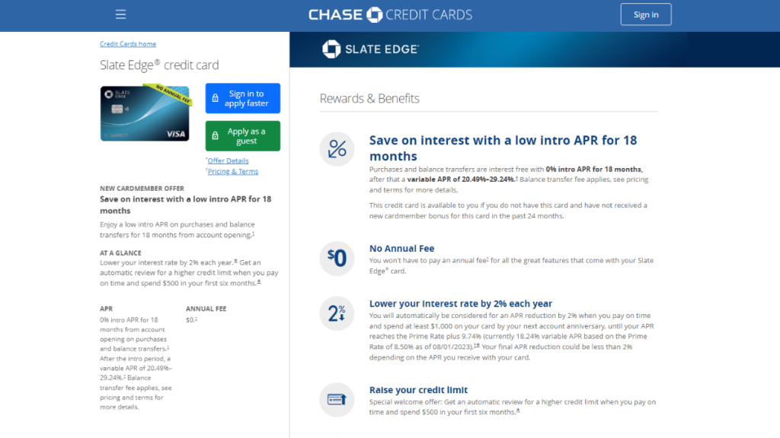Click the 2% interest reduction circle icon
This screenshot has width=780, height=438.
(337, 313)
